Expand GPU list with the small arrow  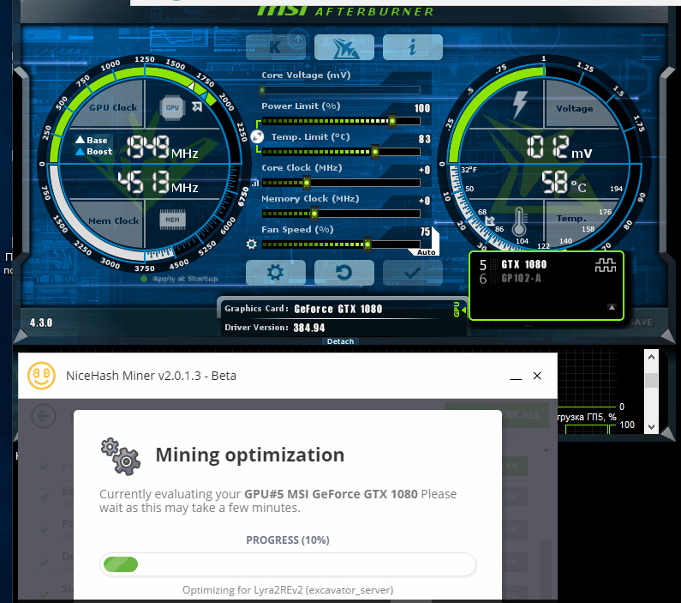click(612, 306)
